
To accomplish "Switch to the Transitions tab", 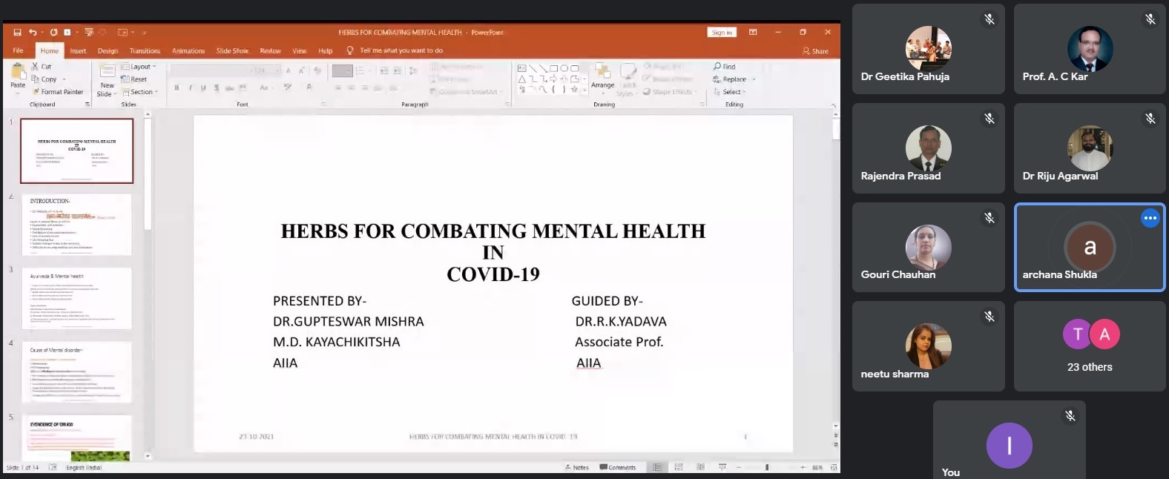I will pyautogui.click(x=145, y=50).
